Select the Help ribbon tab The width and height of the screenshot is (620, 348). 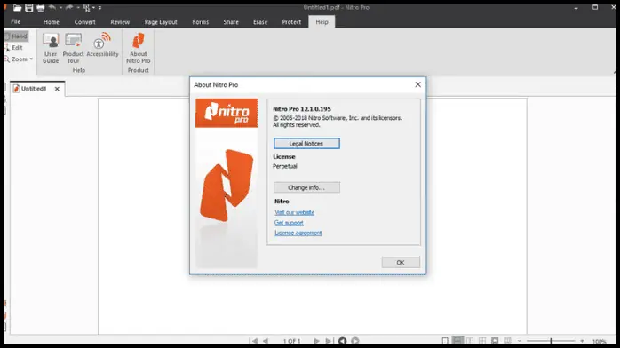point(322,22)
